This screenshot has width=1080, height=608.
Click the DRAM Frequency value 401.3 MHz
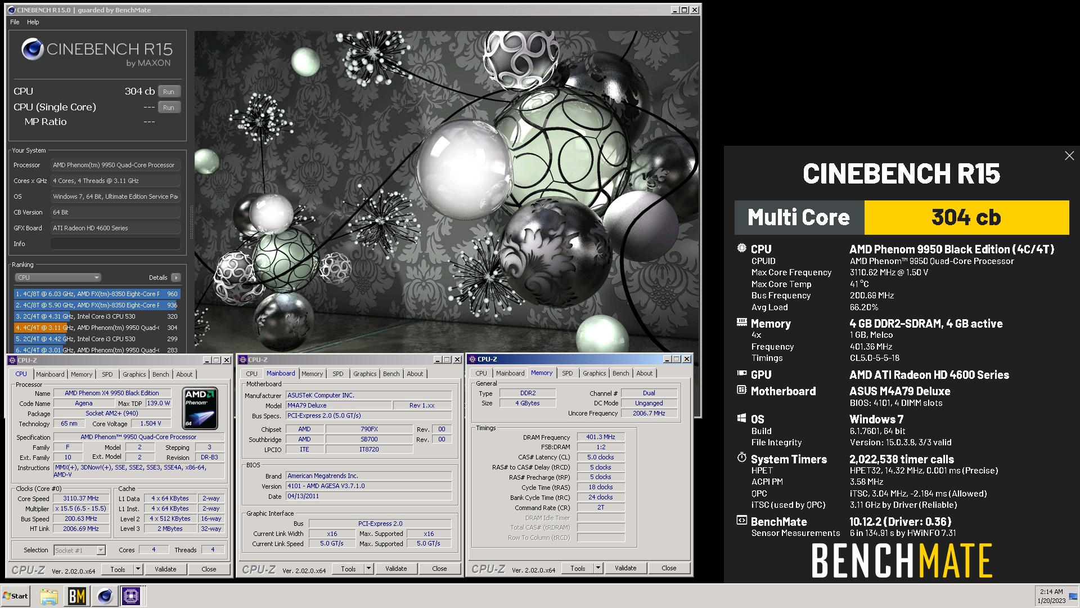click(601, 437)
